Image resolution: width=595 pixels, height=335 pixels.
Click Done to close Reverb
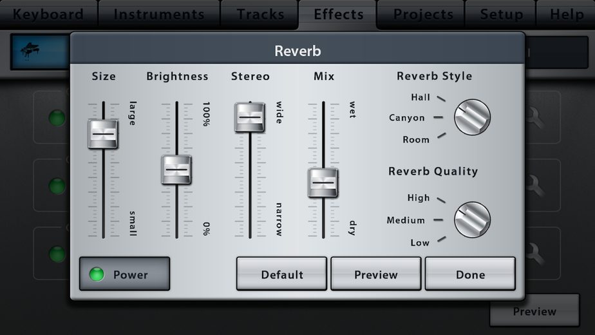(x=470, y=274)
